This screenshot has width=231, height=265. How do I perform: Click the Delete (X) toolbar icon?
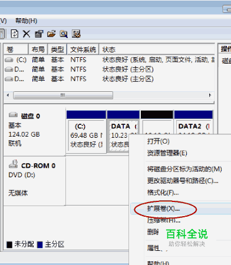click(27, 34)
